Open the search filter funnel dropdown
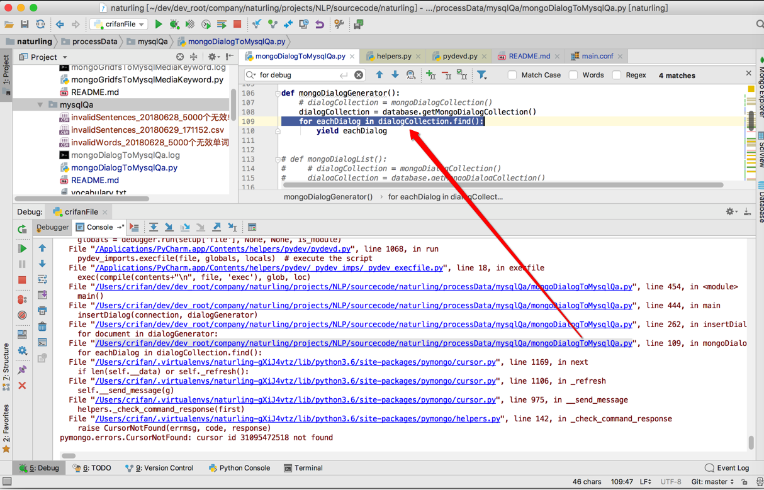The width and height of the screenshot is (764, 490). pyautogui.click(x=482, y=75)
